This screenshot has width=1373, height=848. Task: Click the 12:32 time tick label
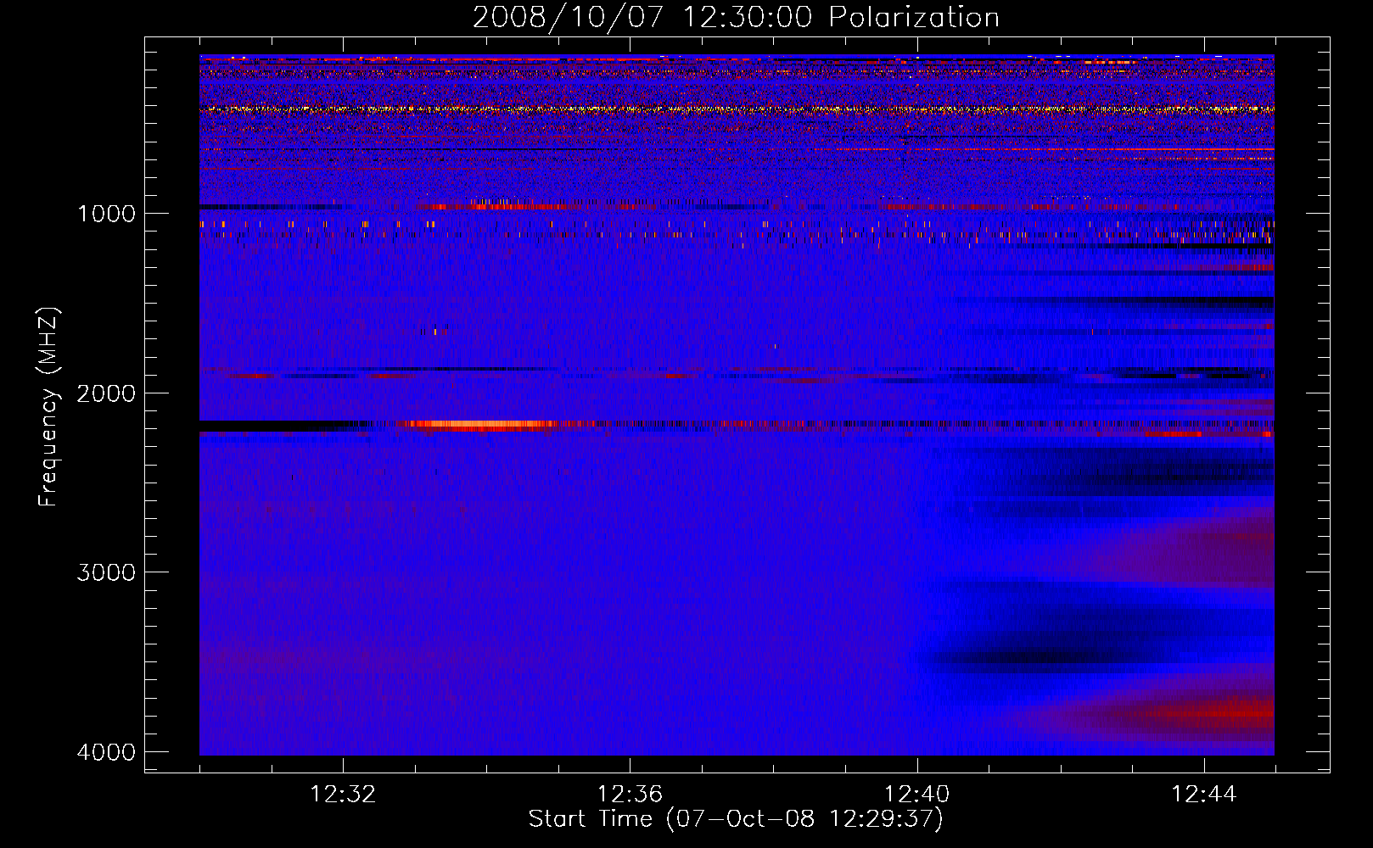point(343,794)
